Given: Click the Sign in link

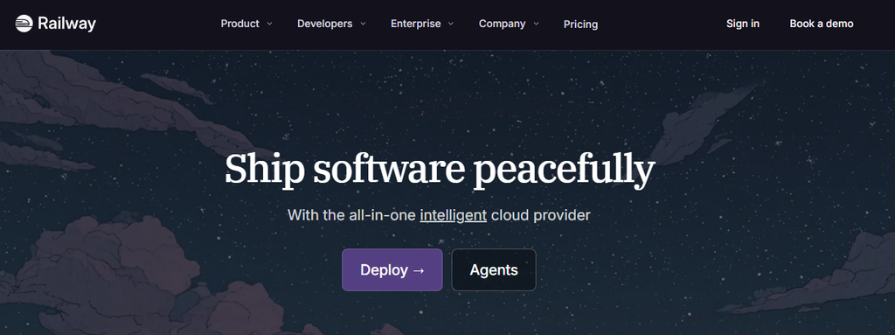Looking at the screenshot, I should [743, 24].
